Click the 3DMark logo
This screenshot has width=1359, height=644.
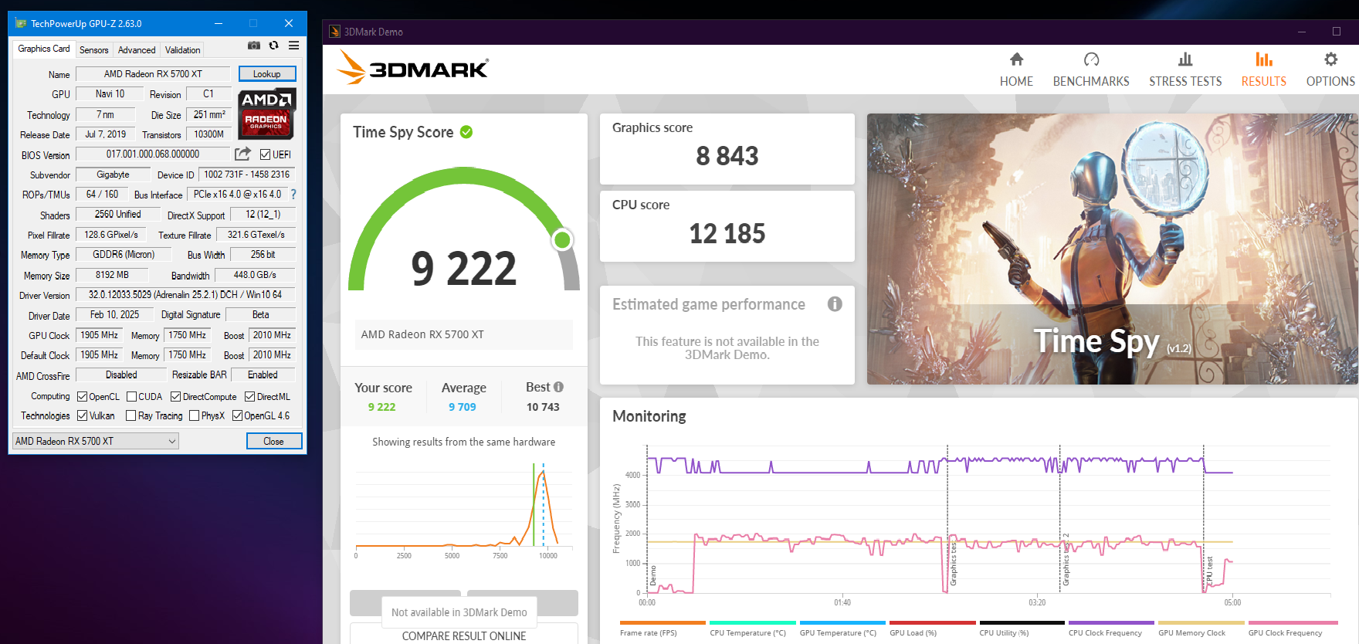tap(412, 68)
